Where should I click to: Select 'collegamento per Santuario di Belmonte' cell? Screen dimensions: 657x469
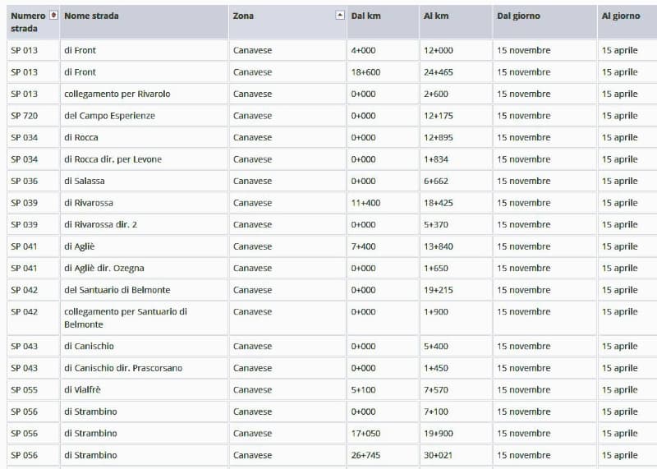click(125, 318)
